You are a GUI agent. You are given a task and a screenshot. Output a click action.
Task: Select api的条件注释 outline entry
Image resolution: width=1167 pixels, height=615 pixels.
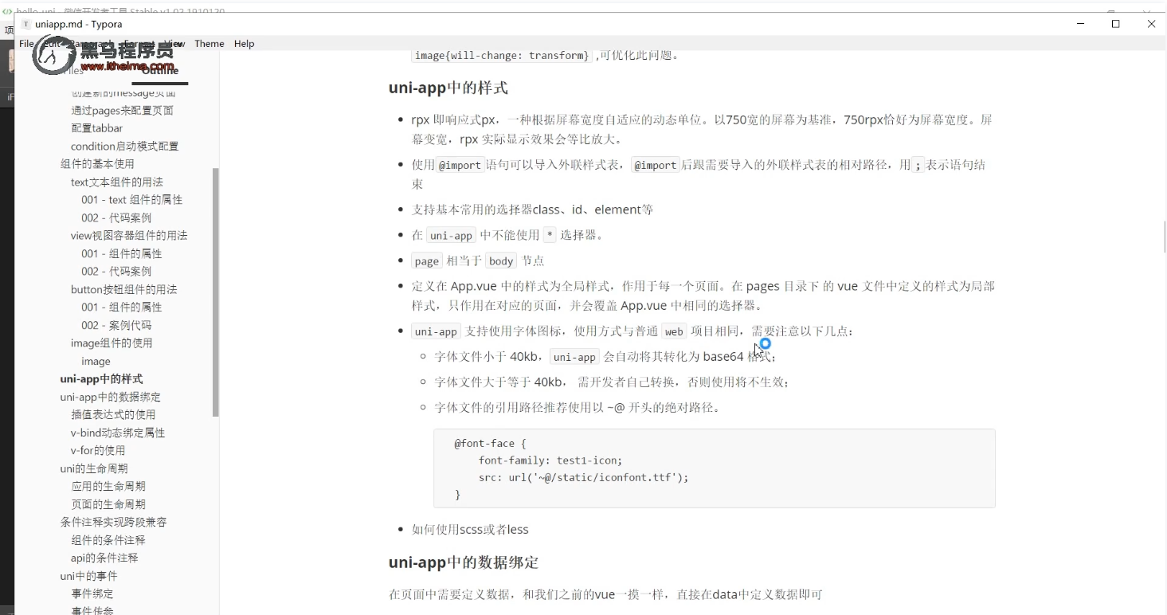click(104, 558)
